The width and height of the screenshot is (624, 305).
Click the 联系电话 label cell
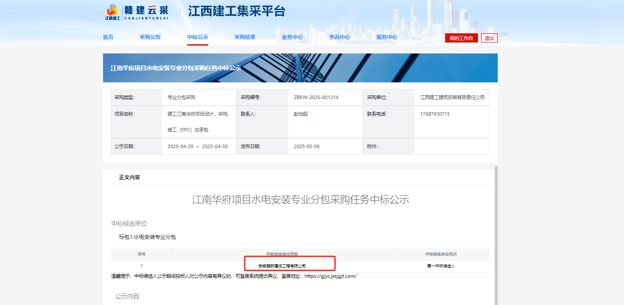389,122
